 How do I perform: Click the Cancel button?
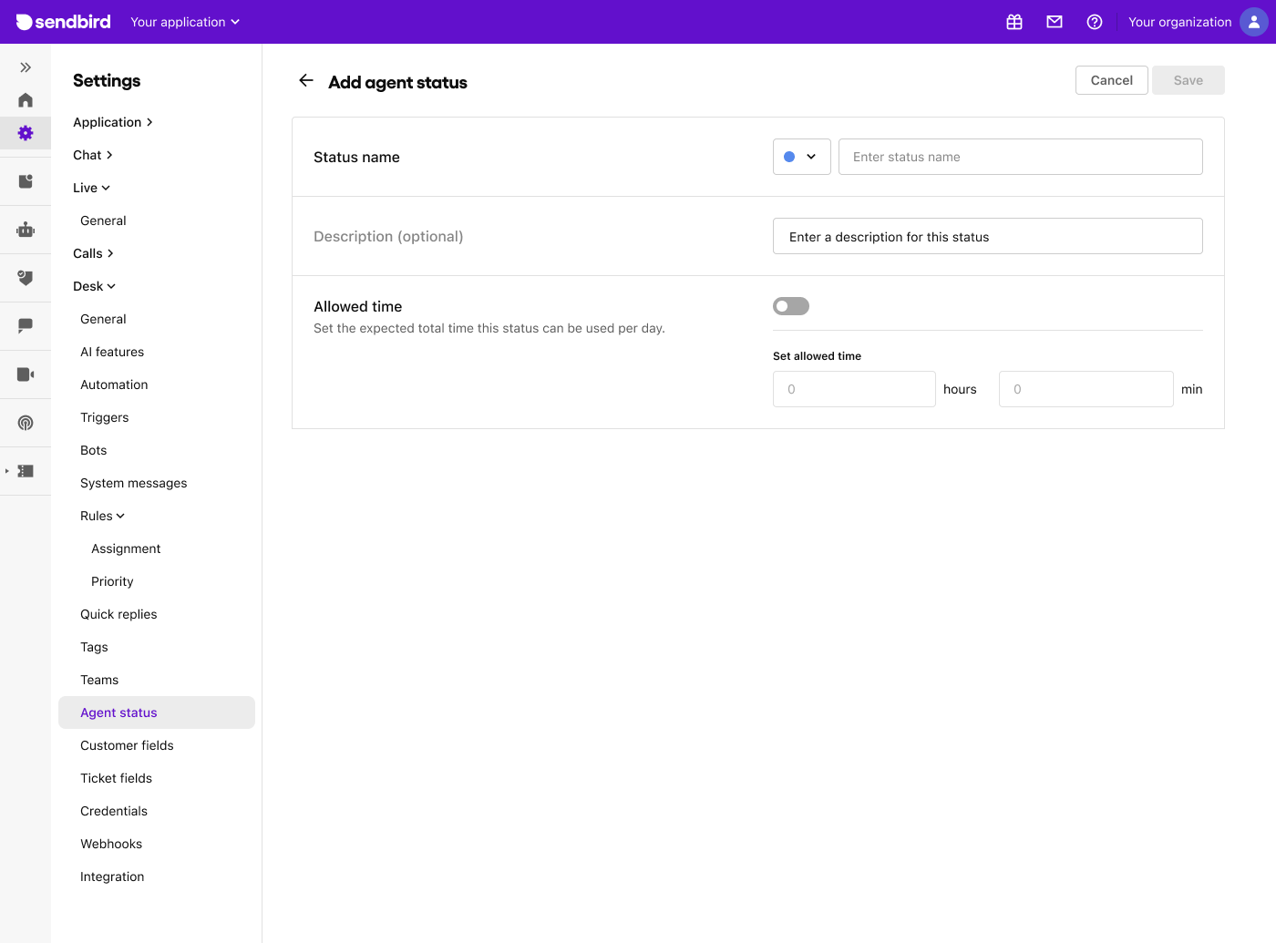1111,80
